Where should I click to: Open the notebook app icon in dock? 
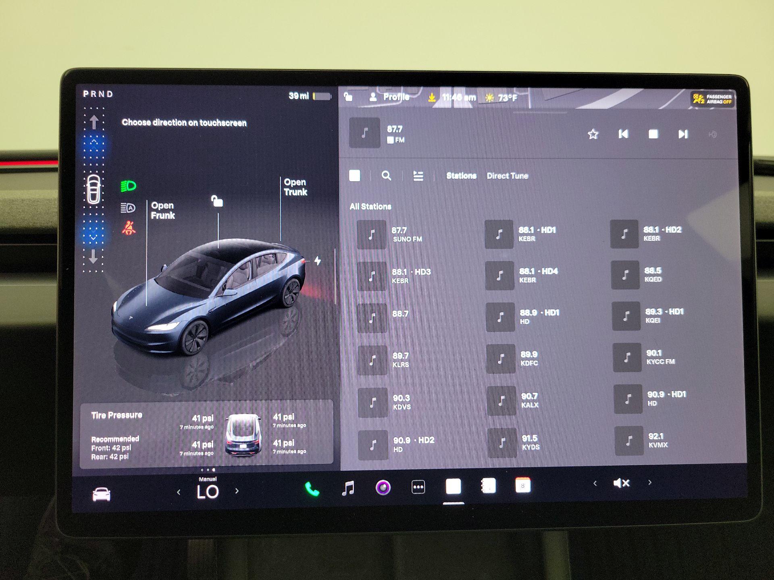click(489, 486)
